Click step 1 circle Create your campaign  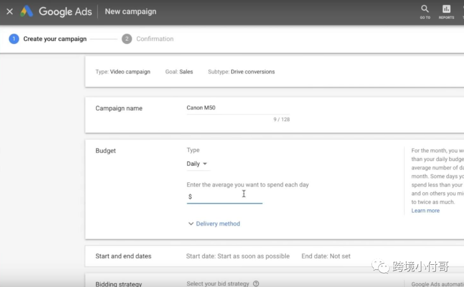(x=14, y=39)
